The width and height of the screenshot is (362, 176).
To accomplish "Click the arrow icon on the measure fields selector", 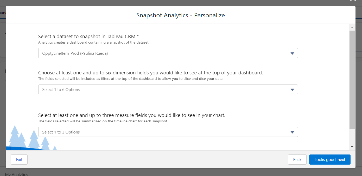I will point(292,132).
